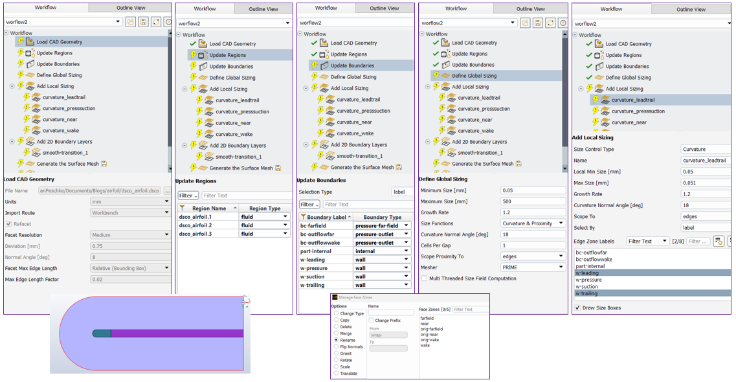
Task: Select the Flip Normals radio option
Action: [336, 347]
